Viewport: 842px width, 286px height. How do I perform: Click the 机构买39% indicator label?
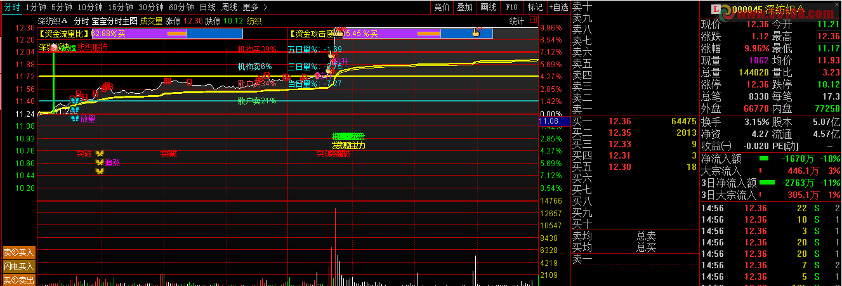[x=257, y=49]
